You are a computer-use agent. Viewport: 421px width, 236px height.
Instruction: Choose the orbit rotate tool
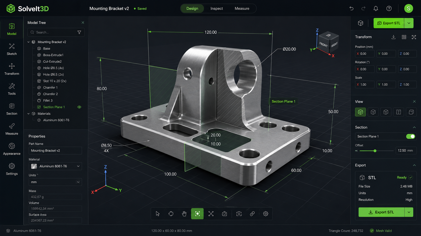[171, 214]
